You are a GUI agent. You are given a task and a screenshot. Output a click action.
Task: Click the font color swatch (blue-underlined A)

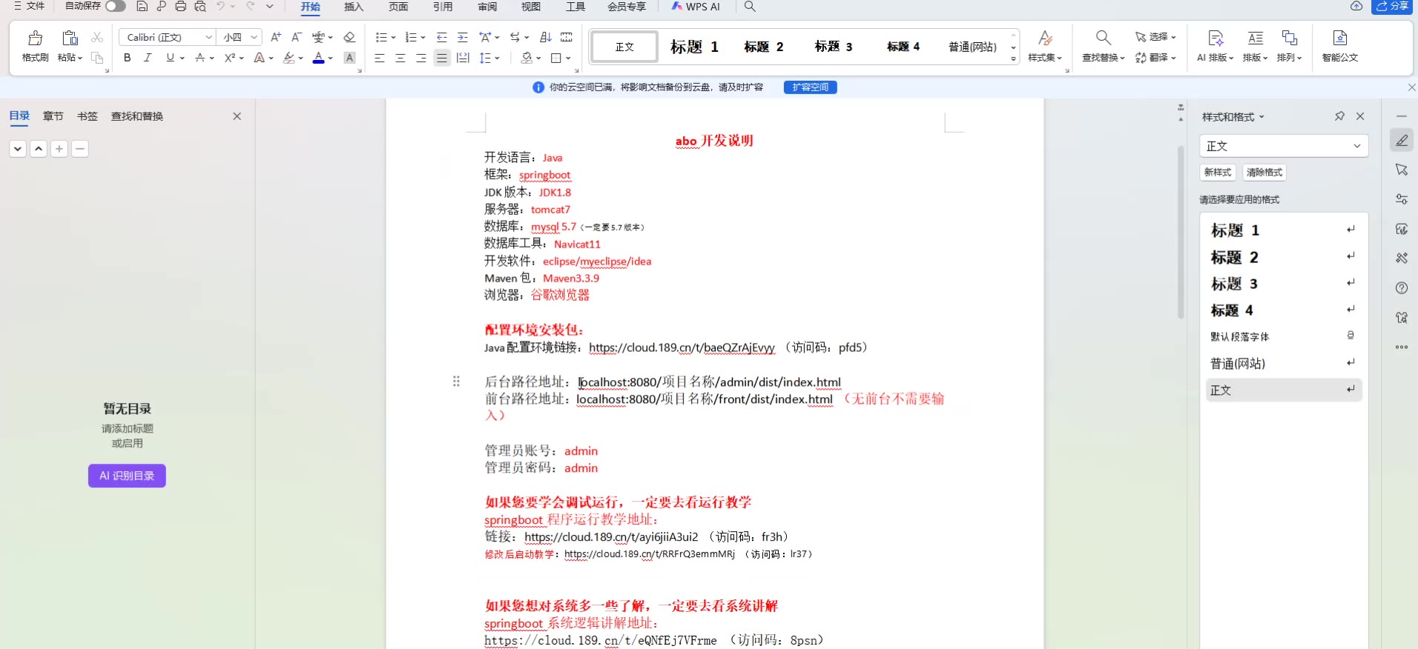(x=318, y=58)
